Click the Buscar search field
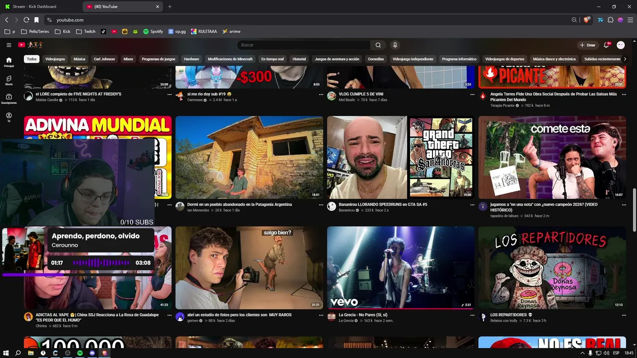 click(x=304, y=45)
